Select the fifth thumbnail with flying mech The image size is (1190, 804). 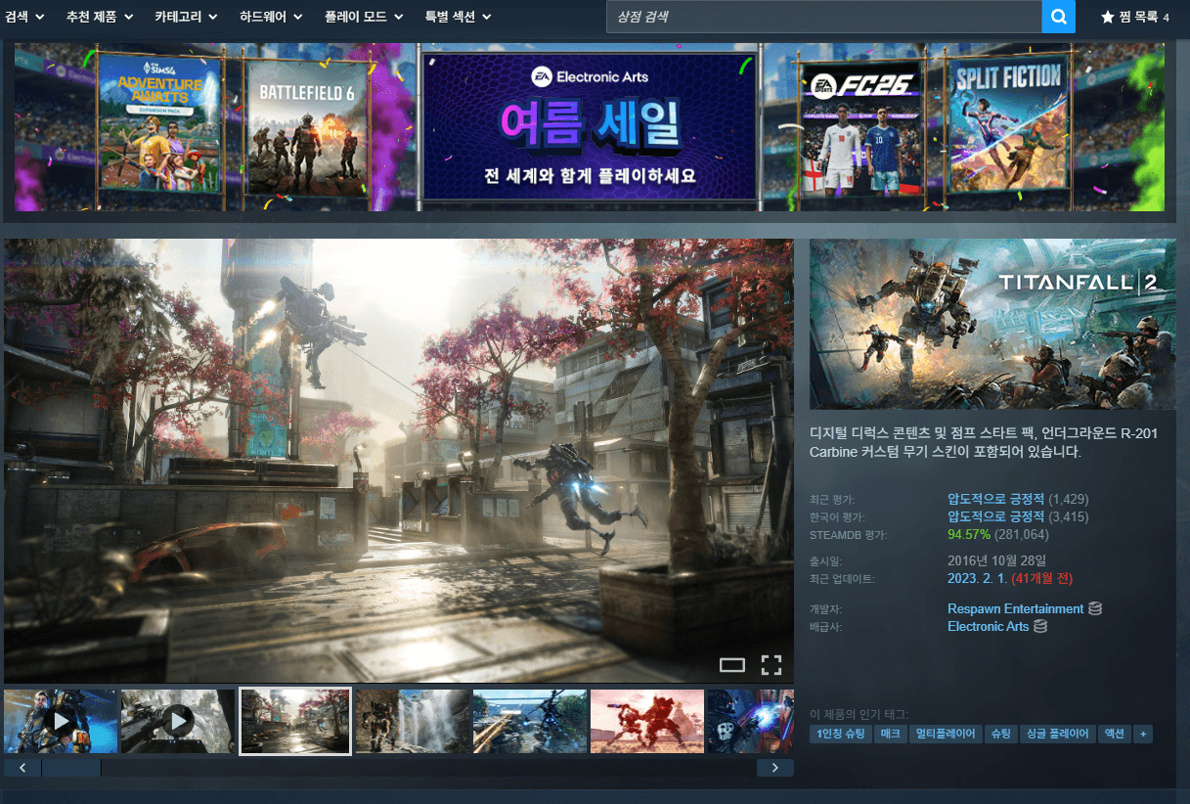[530, 722]
